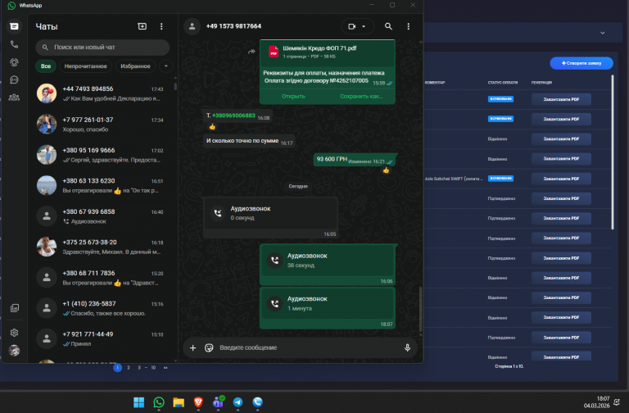This screenshot has height=413, width=629.
Task: Open the +380969006883 phone link
Action: click(x=233, y=116)
